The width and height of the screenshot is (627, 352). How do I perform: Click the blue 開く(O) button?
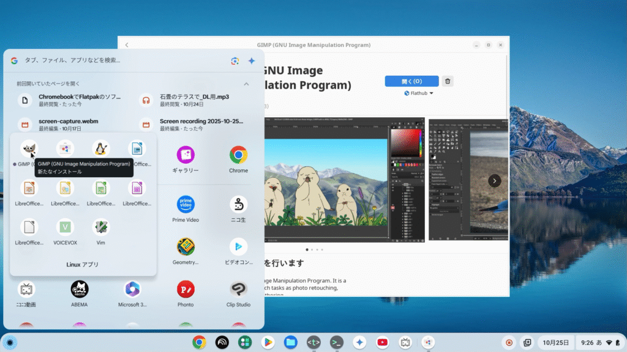point(411,81)
